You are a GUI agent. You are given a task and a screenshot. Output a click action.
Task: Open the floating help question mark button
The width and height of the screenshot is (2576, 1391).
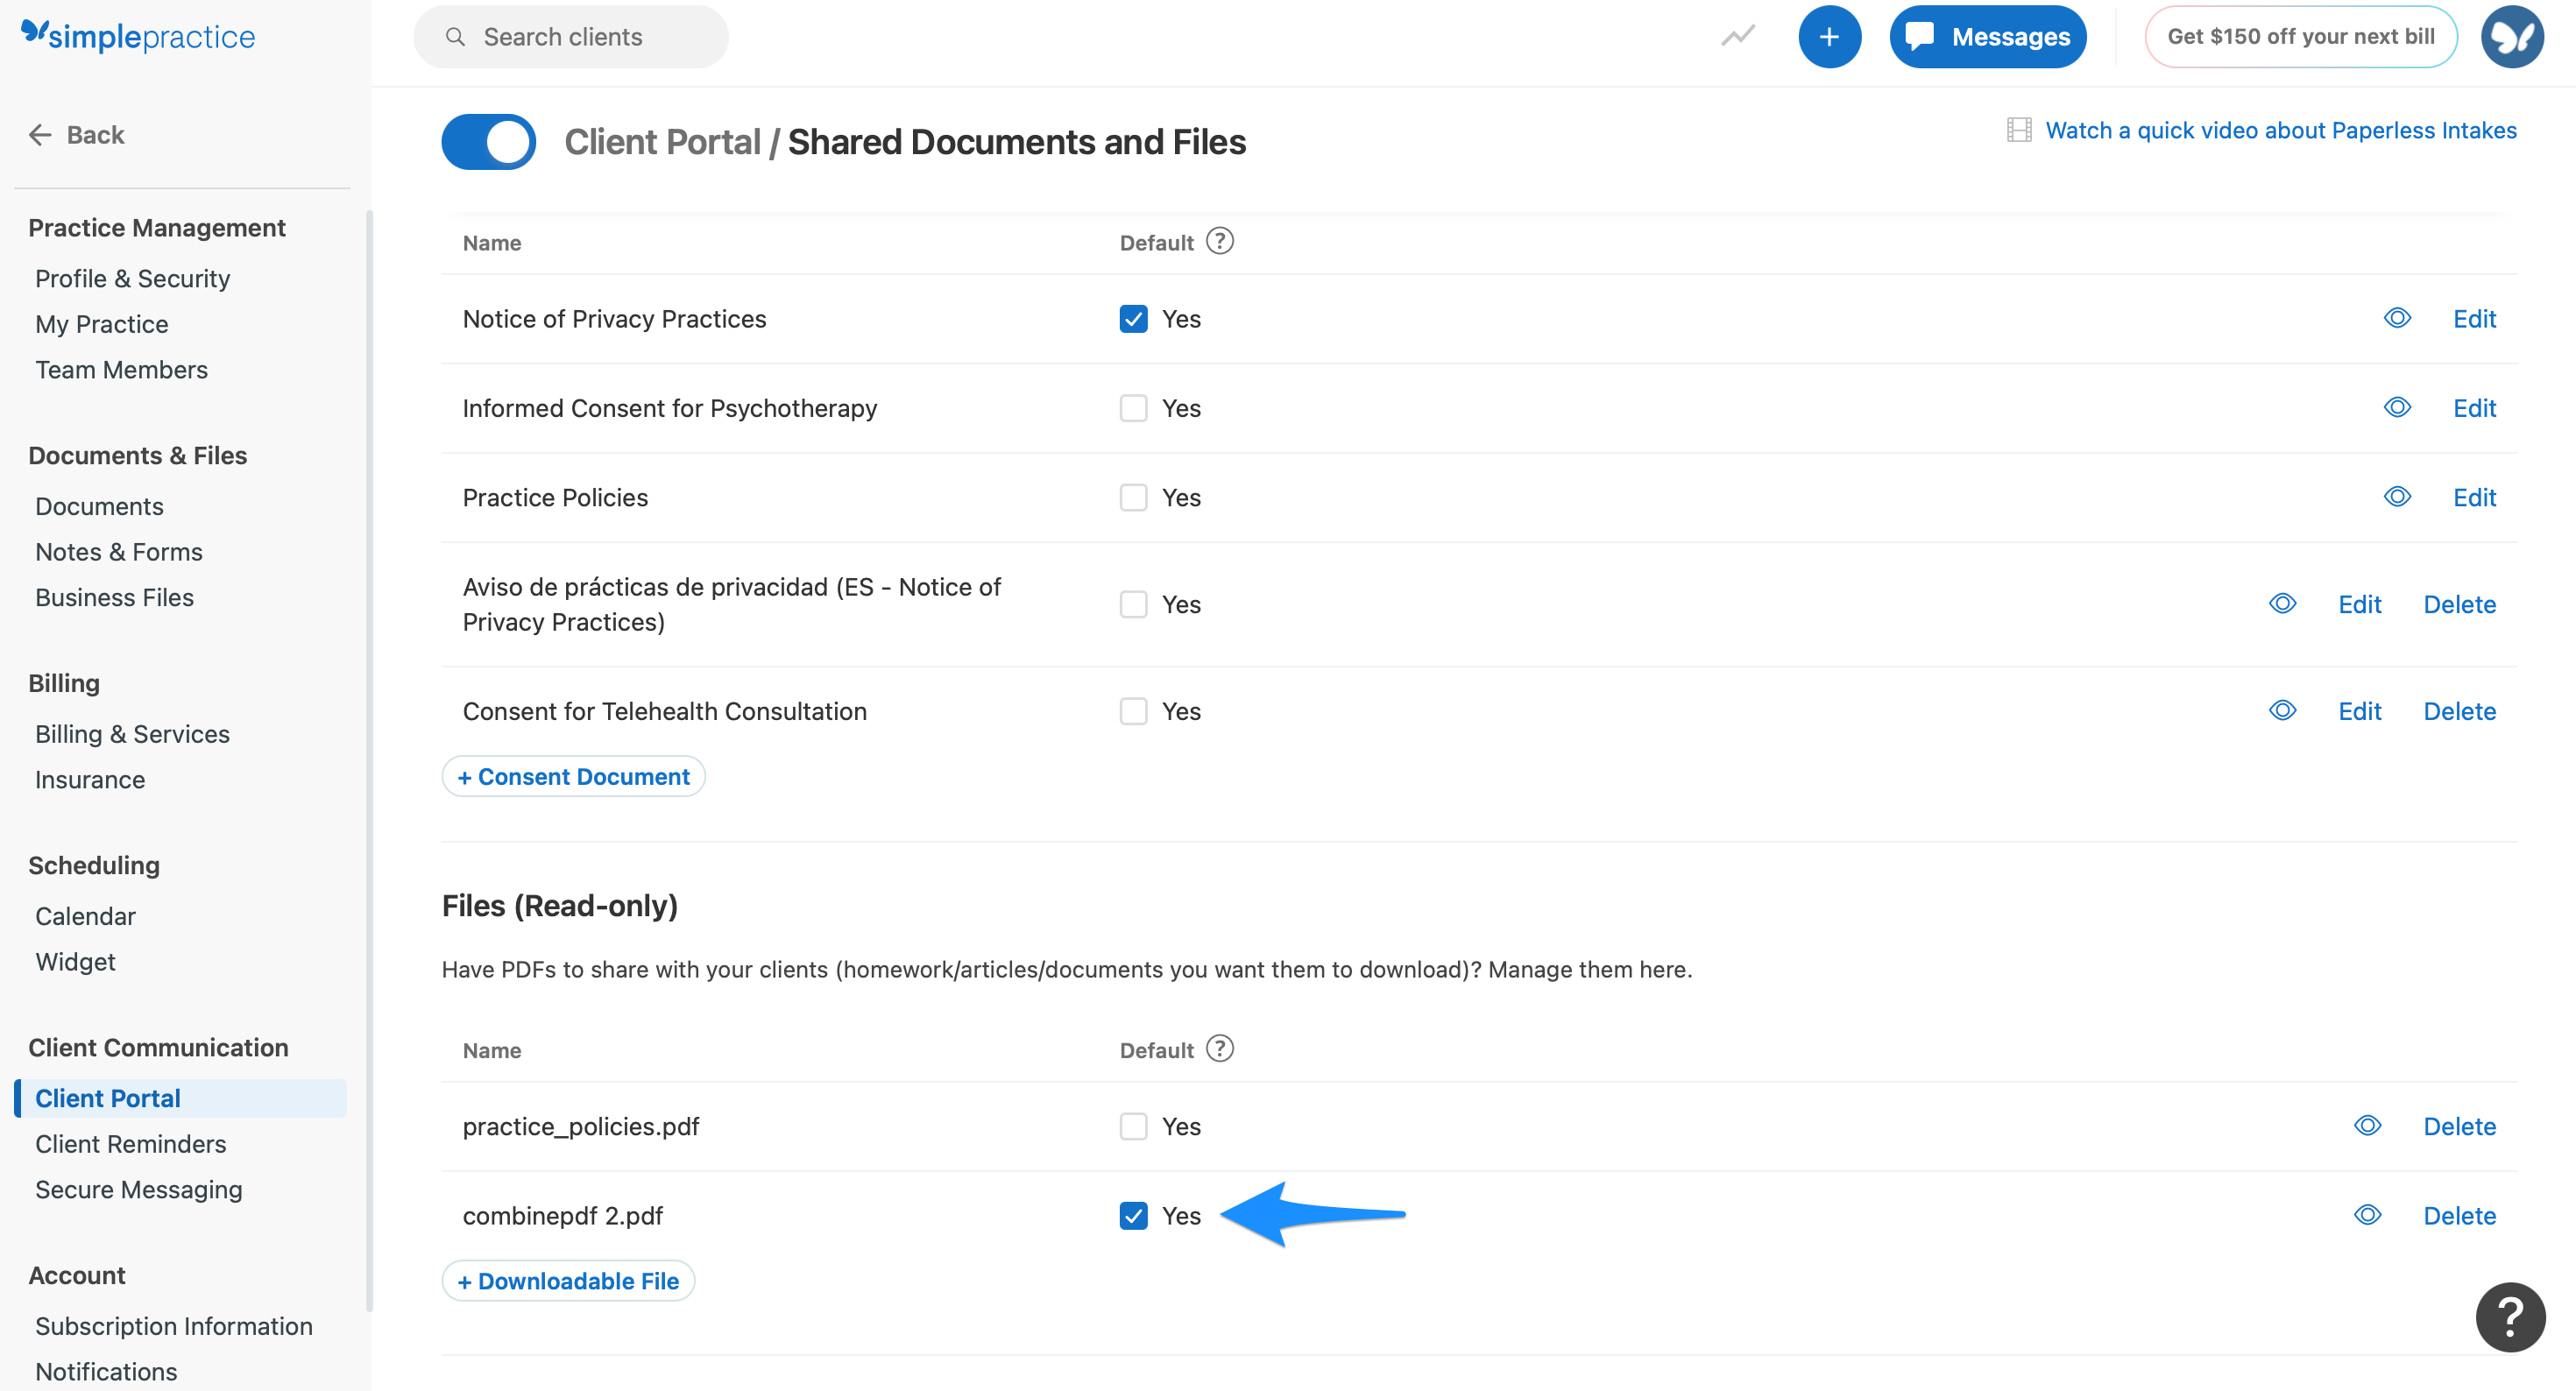pos(2509,1317)
